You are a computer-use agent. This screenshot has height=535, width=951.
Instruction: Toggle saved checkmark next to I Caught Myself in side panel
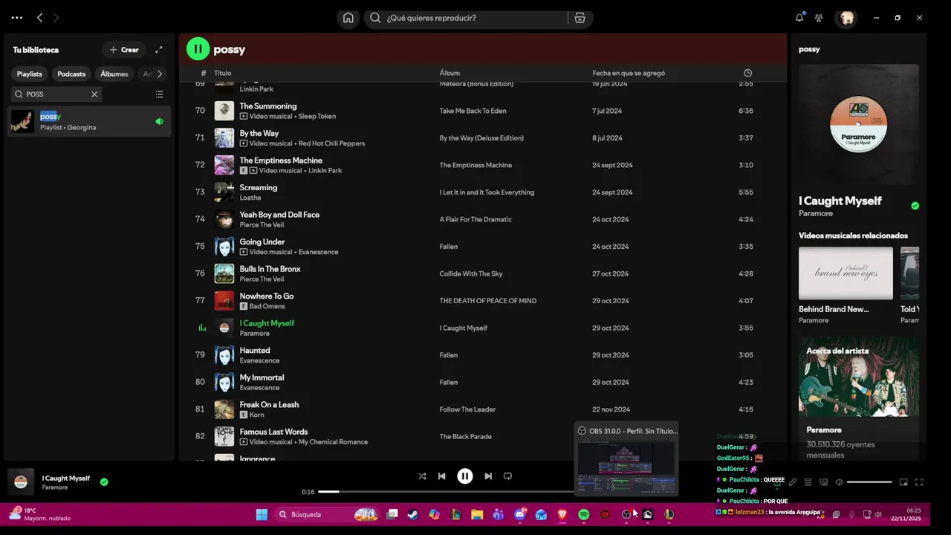point(915,206)
